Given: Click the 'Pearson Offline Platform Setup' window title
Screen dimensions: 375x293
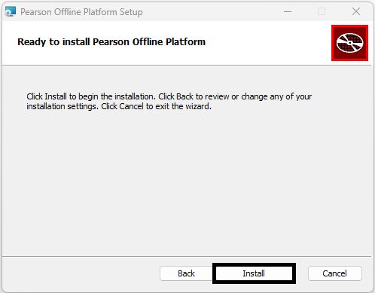Looking at the screenshot, I should pos(81,12).
